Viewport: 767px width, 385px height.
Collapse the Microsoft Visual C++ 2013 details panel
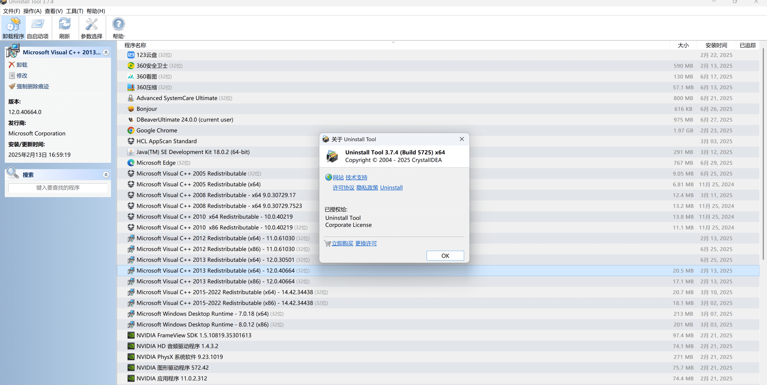point(106,52)
